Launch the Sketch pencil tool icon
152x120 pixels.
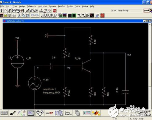[x=13, y=113]
